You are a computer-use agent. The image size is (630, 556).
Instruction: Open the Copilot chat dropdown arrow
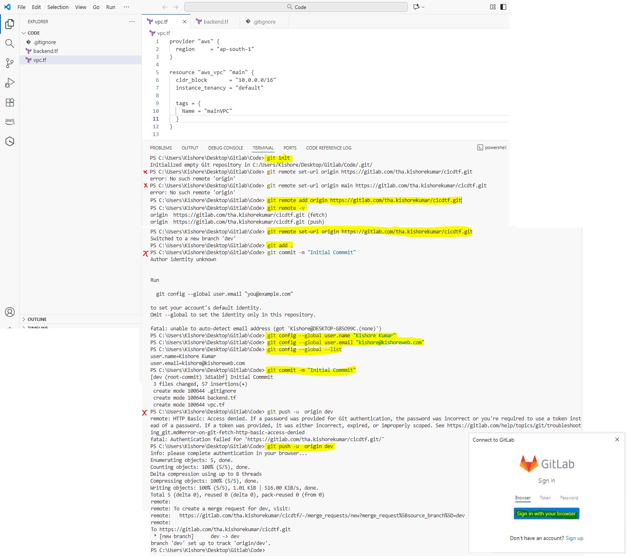[423, 7]
